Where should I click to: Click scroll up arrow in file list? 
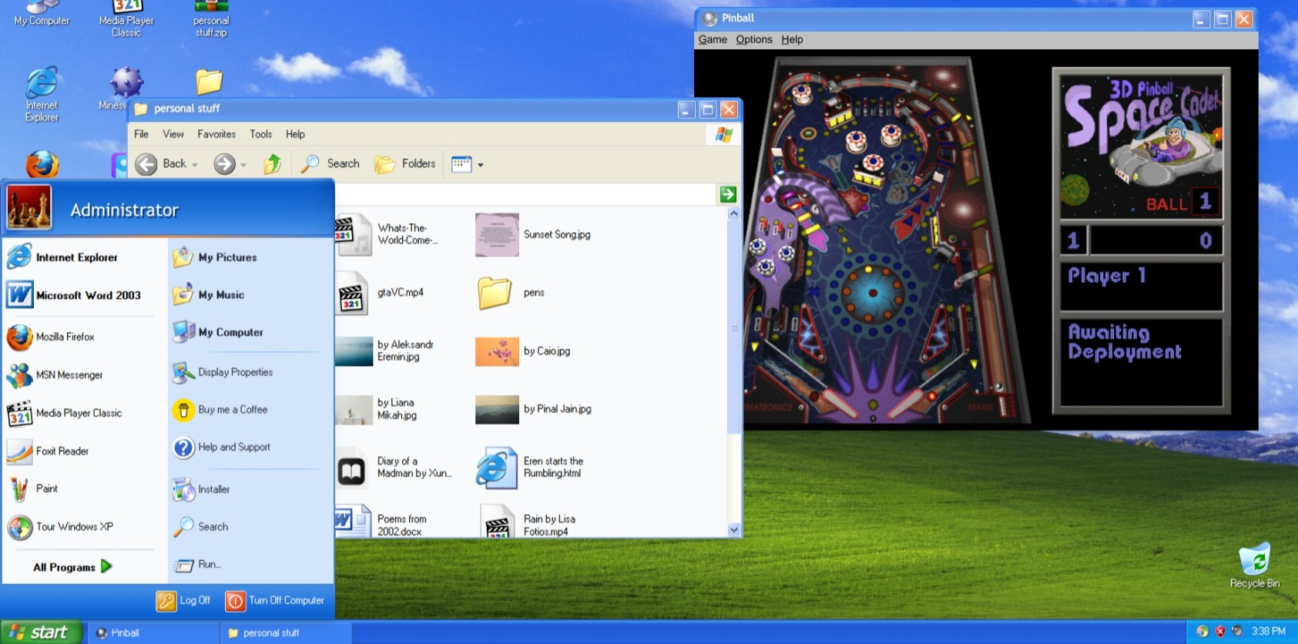pyautogui.click(x=733, y=213)
